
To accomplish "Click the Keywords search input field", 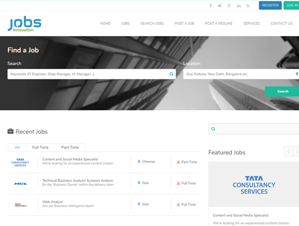I will 87,74.
